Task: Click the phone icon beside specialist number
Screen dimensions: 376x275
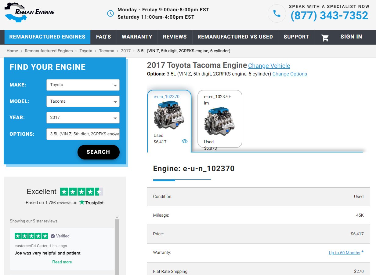Action: point(277,13)
